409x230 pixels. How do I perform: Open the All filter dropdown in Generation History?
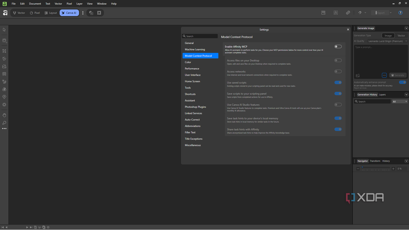click(400, 102)
